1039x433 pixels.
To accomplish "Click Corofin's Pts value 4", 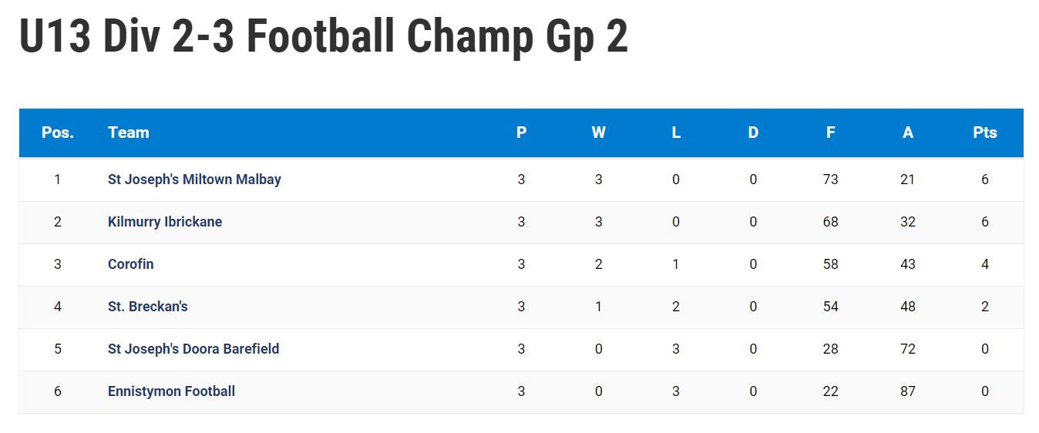I will click(x=985, y=264).
